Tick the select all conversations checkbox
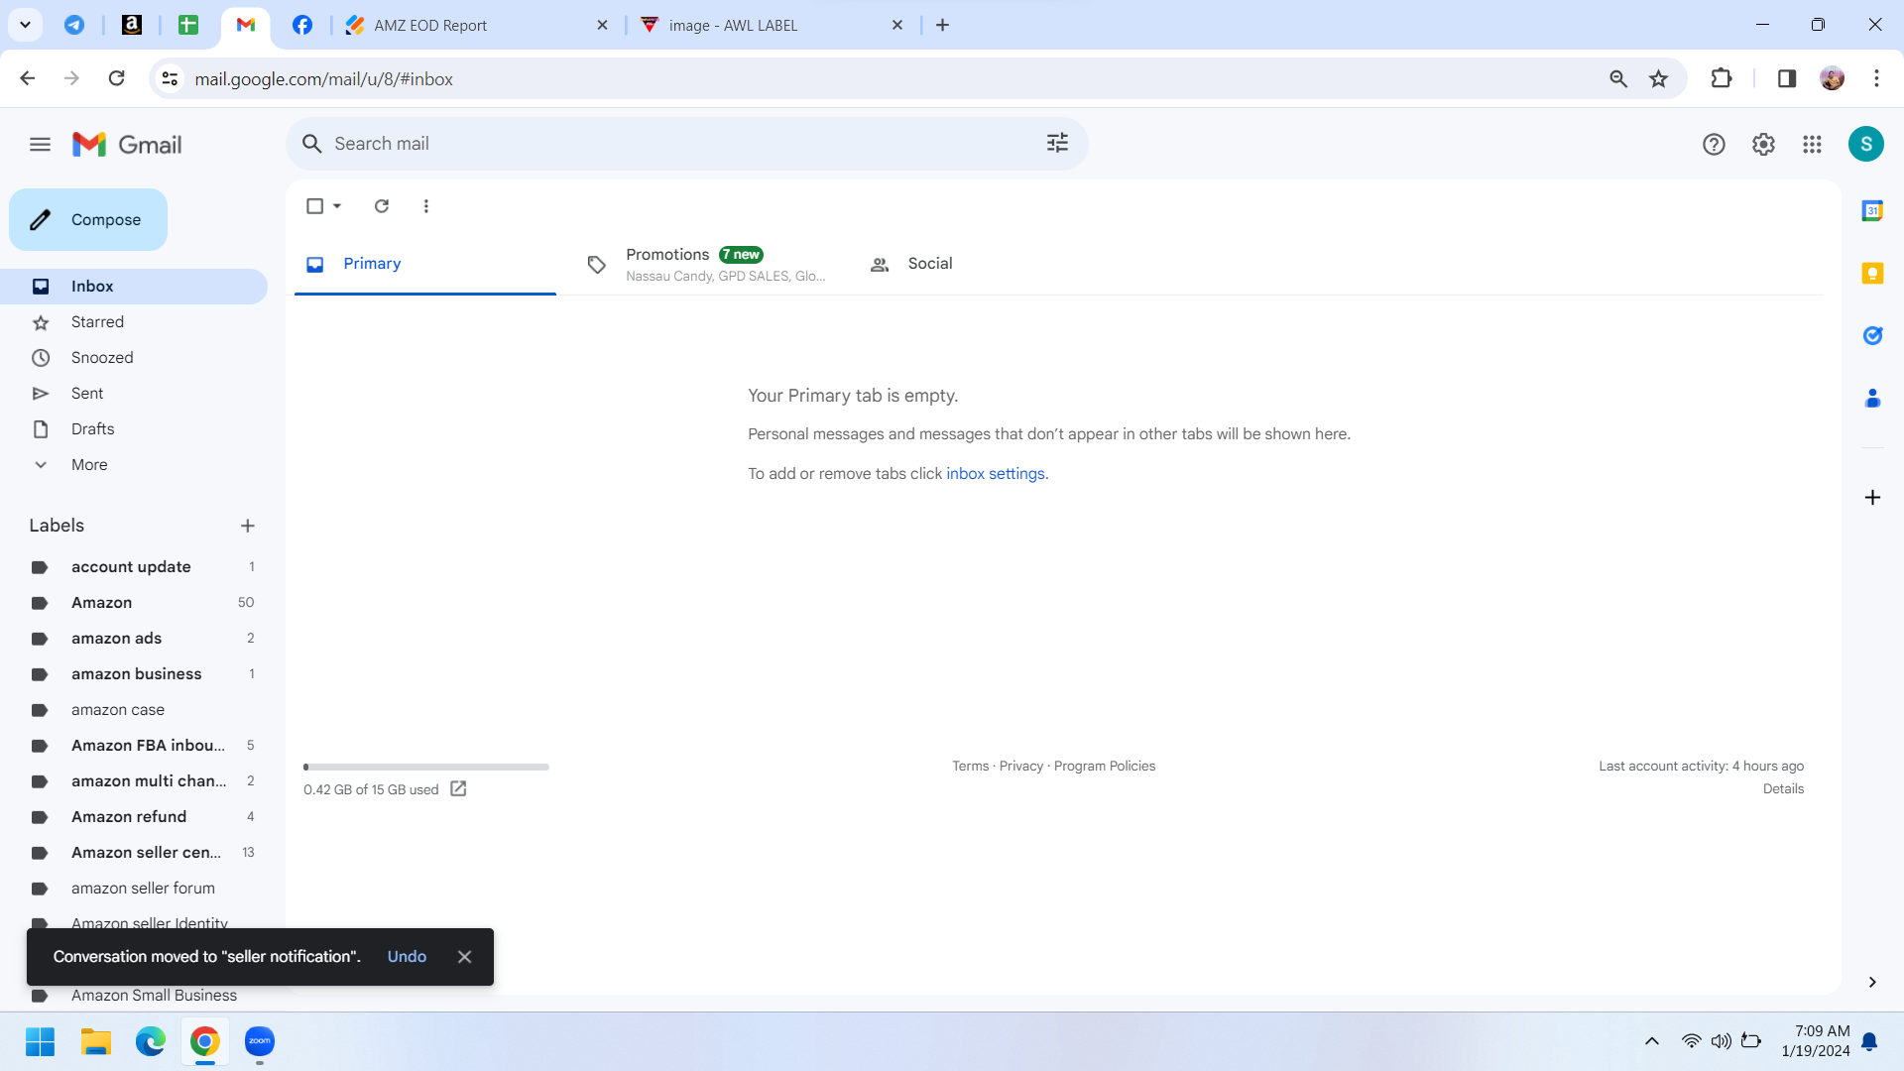The height and width of the screenshot is (1071, 1904). tap(314, 206)
